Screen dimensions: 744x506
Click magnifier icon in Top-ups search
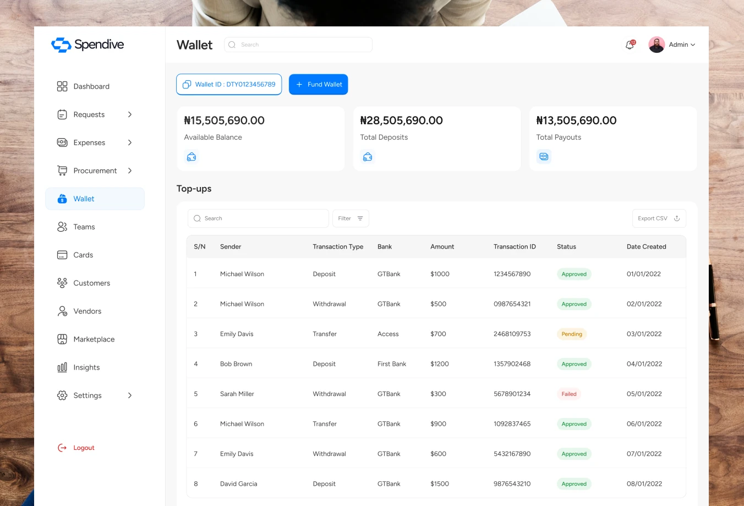(197, 218)
